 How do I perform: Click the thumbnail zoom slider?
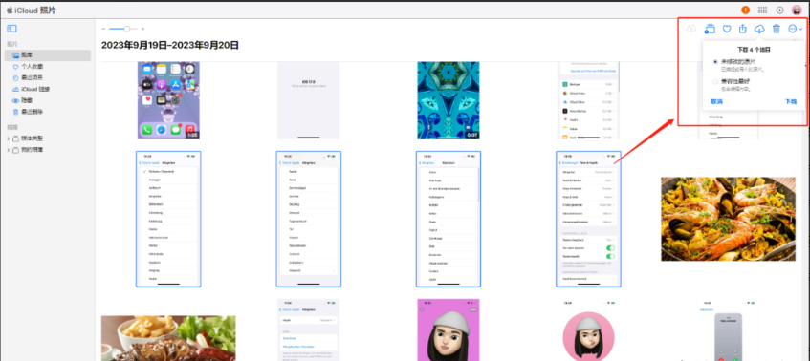click(124, 29)
